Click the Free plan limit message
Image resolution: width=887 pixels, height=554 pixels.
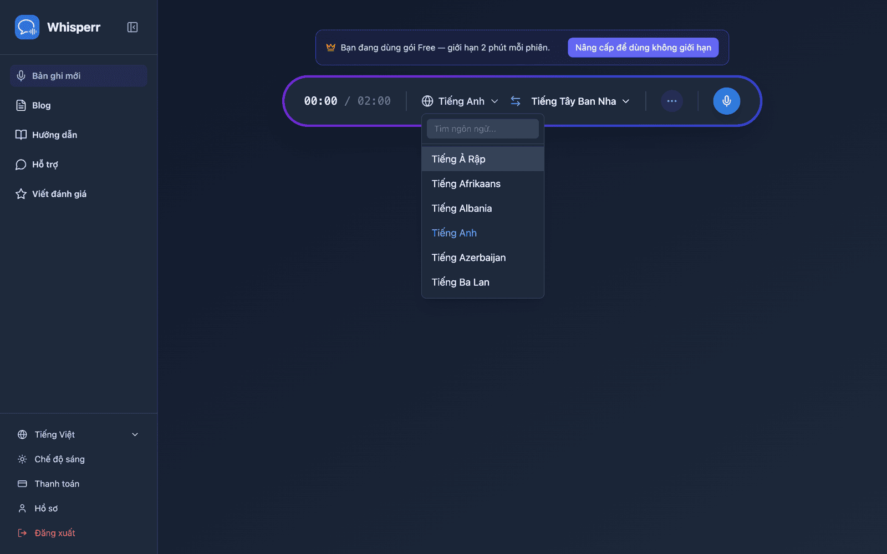point(445,48)
